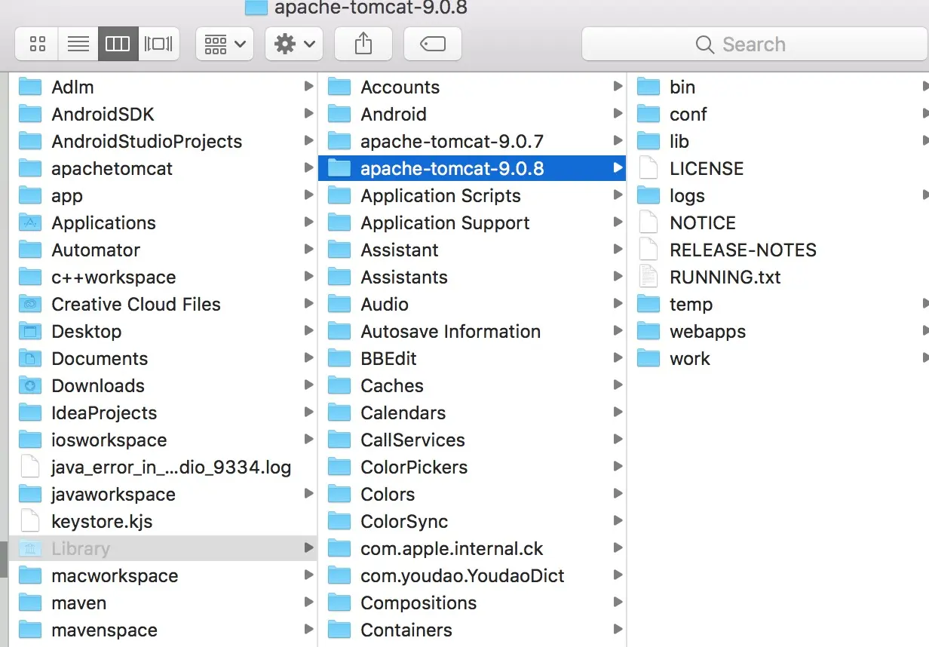Click the bin folder icon
This screenshot has width=929, height=647.
click(x=648, y=87)
